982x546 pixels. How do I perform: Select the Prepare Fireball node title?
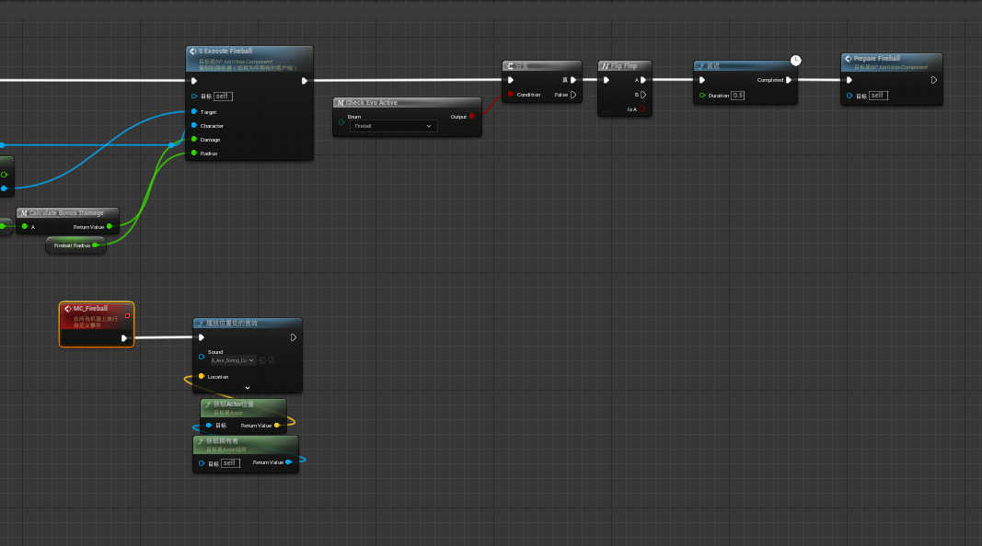pos(877,58)
